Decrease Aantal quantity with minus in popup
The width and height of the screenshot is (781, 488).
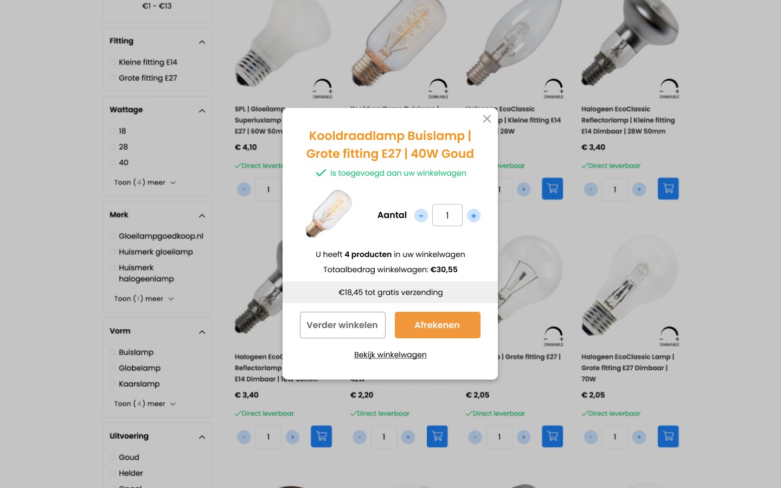tap(421, 216)
